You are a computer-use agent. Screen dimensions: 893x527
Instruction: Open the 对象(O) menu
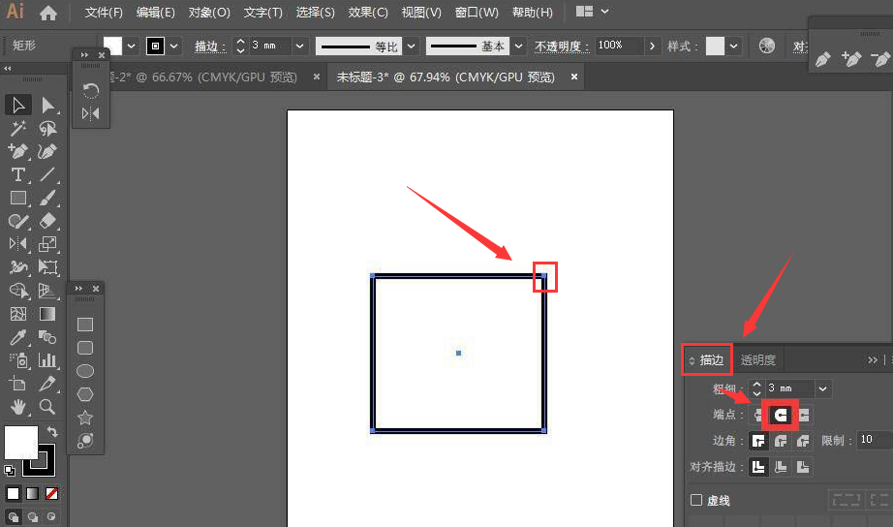209,13
